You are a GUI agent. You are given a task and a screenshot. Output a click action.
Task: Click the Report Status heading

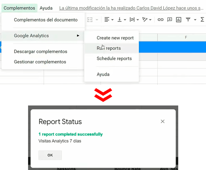pyautogui.click(x=60, y=122)
